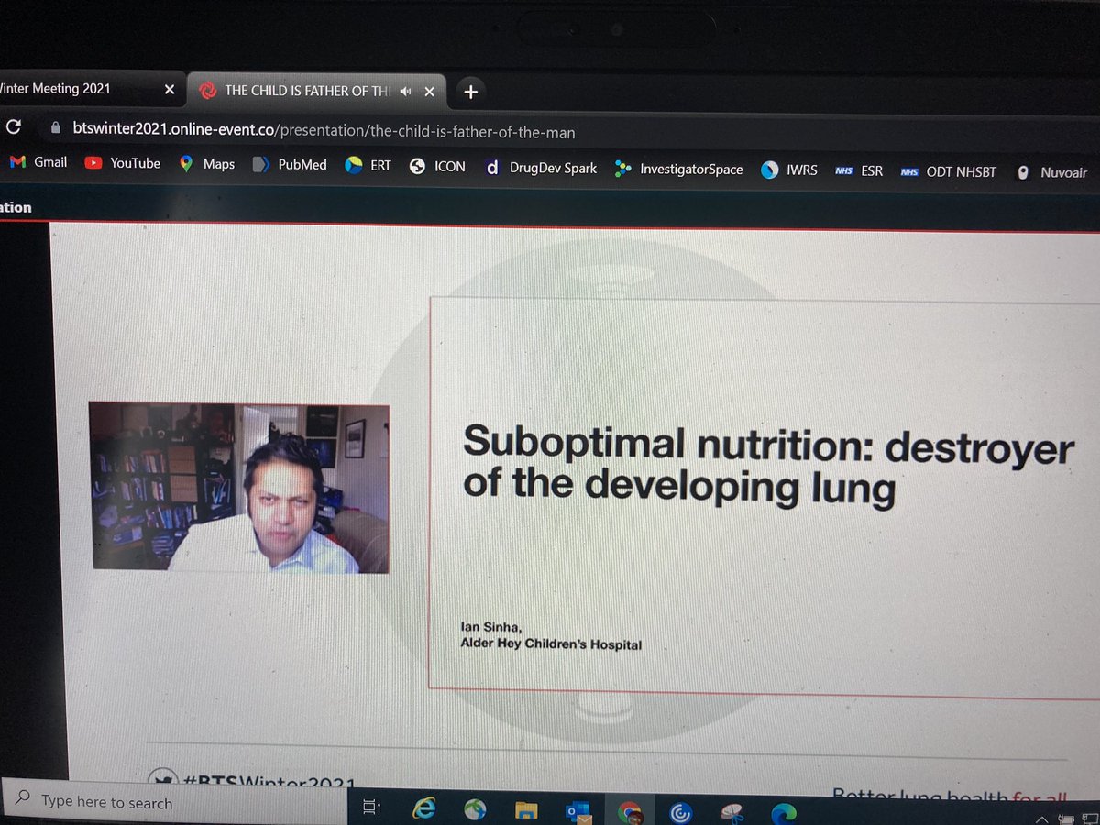Open the ERT bookmark
Viewport: 1100px width, 825px height.
click(x=368, y=167)
